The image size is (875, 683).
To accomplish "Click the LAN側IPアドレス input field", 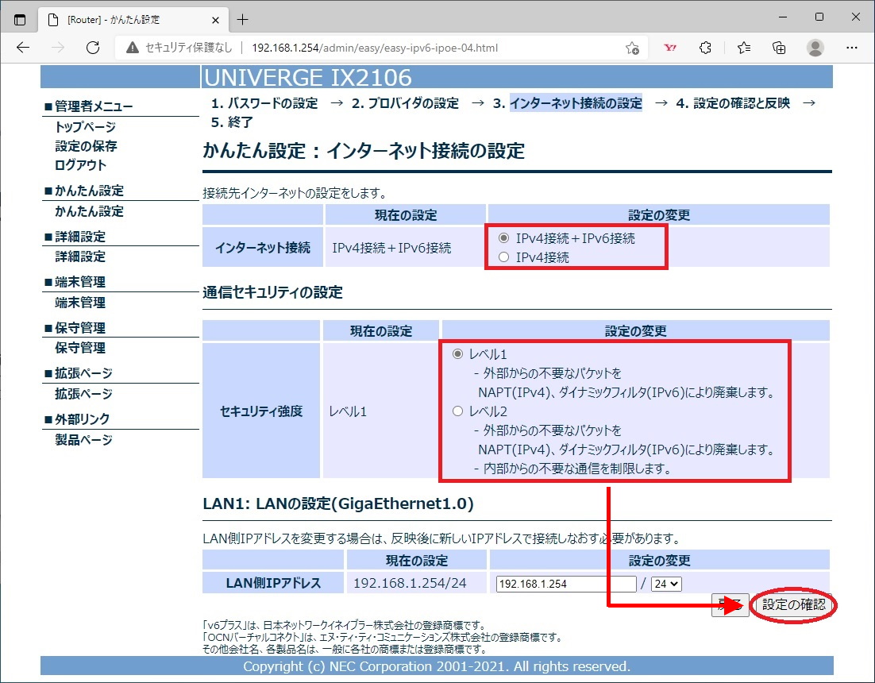I will pyautogui.click(x=566, y=584).
